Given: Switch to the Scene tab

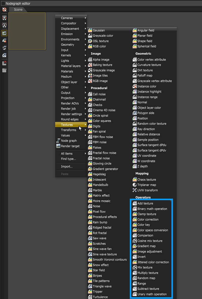Looking at the screenshot, I should (x=18, y=10).
